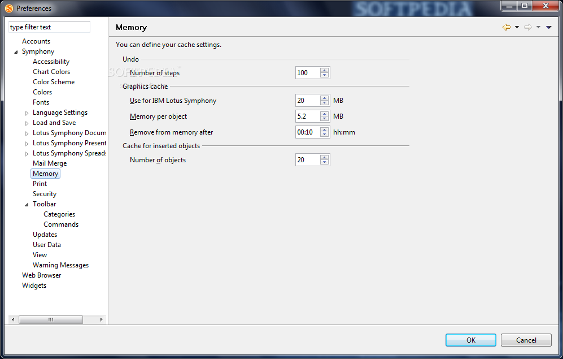Select Widgets in the preferences tree
Screen dimensions: 563x359
(x=34, y=286)
